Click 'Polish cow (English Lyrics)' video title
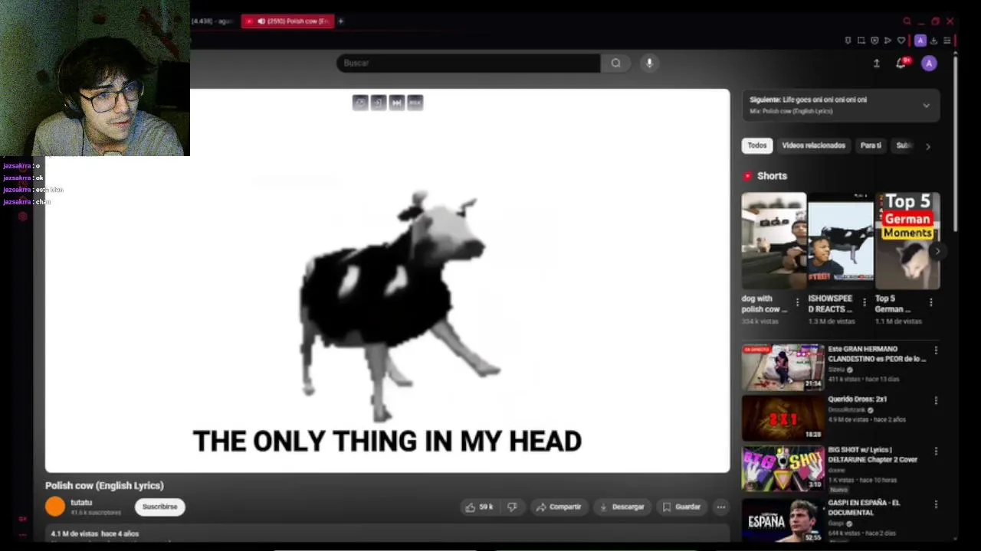 104,485
